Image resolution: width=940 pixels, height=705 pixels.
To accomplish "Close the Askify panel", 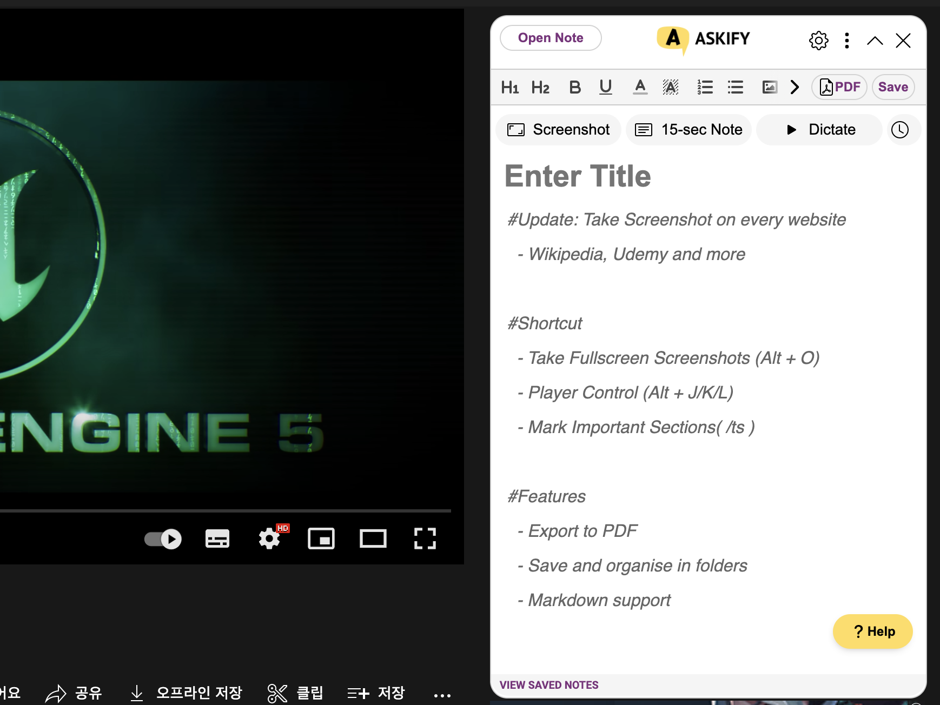I will pos(903,41).
